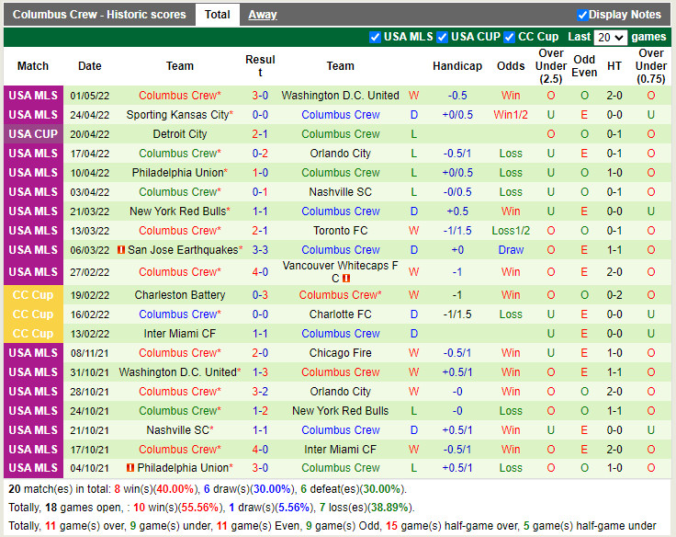Open 3-3 result against San Jose Earthquakes
The height and width of the screenshot is (537, 676).
point(260,250)
